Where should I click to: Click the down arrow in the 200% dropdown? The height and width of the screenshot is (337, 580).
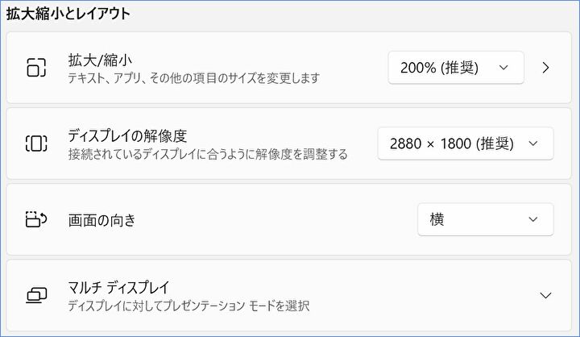click(x=504, y=68)
